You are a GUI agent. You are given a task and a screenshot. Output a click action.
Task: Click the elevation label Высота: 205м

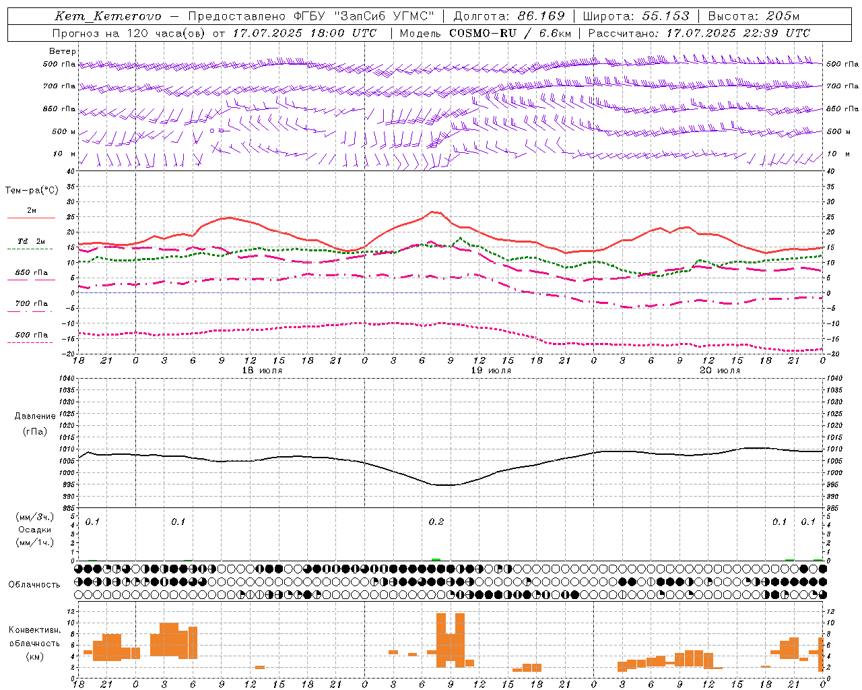(x=754, y=16)
